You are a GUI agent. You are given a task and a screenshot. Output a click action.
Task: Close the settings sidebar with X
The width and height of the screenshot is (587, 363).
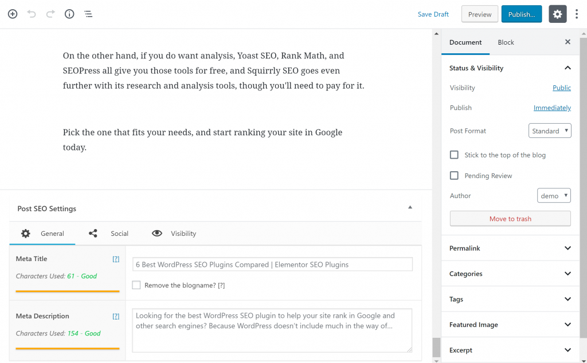[x=568, y=42]
